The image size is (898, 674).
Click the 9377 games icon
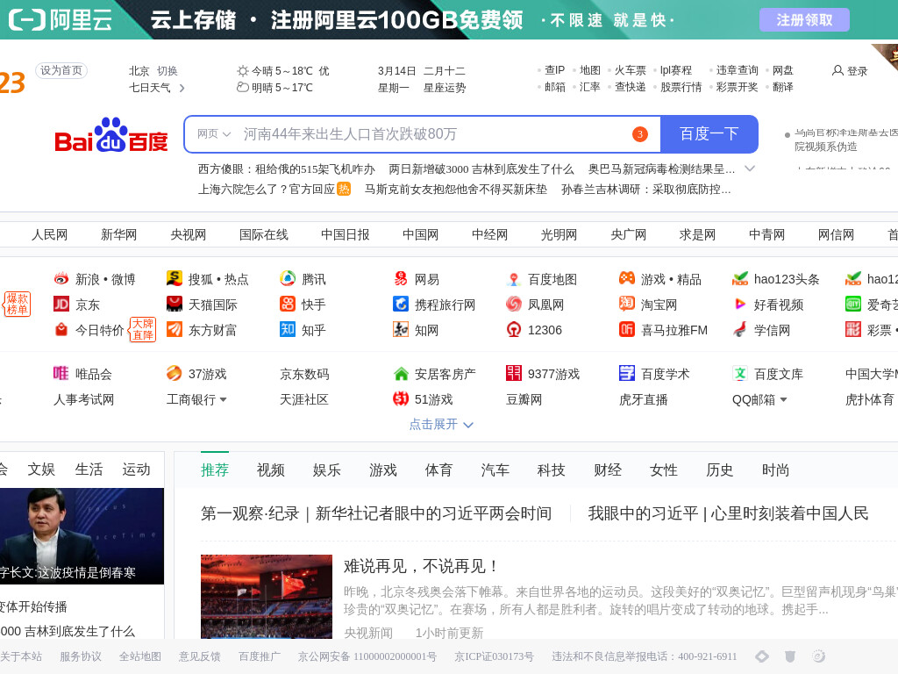(x=514, y=373)
